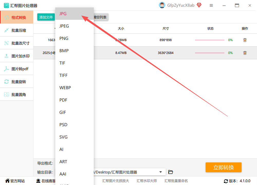Open the 汇帮水印大师 link at bottom
Image resolution: width=257 pixels, height=185 pixels.
[x=147, y=181]
